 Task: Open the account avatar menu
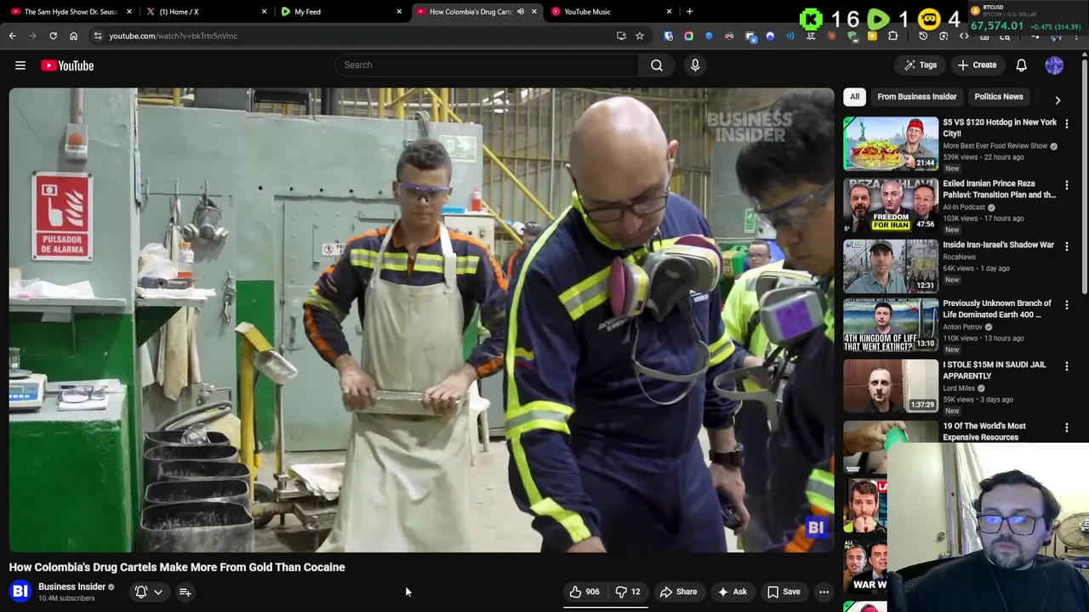tap(1054, 65)
